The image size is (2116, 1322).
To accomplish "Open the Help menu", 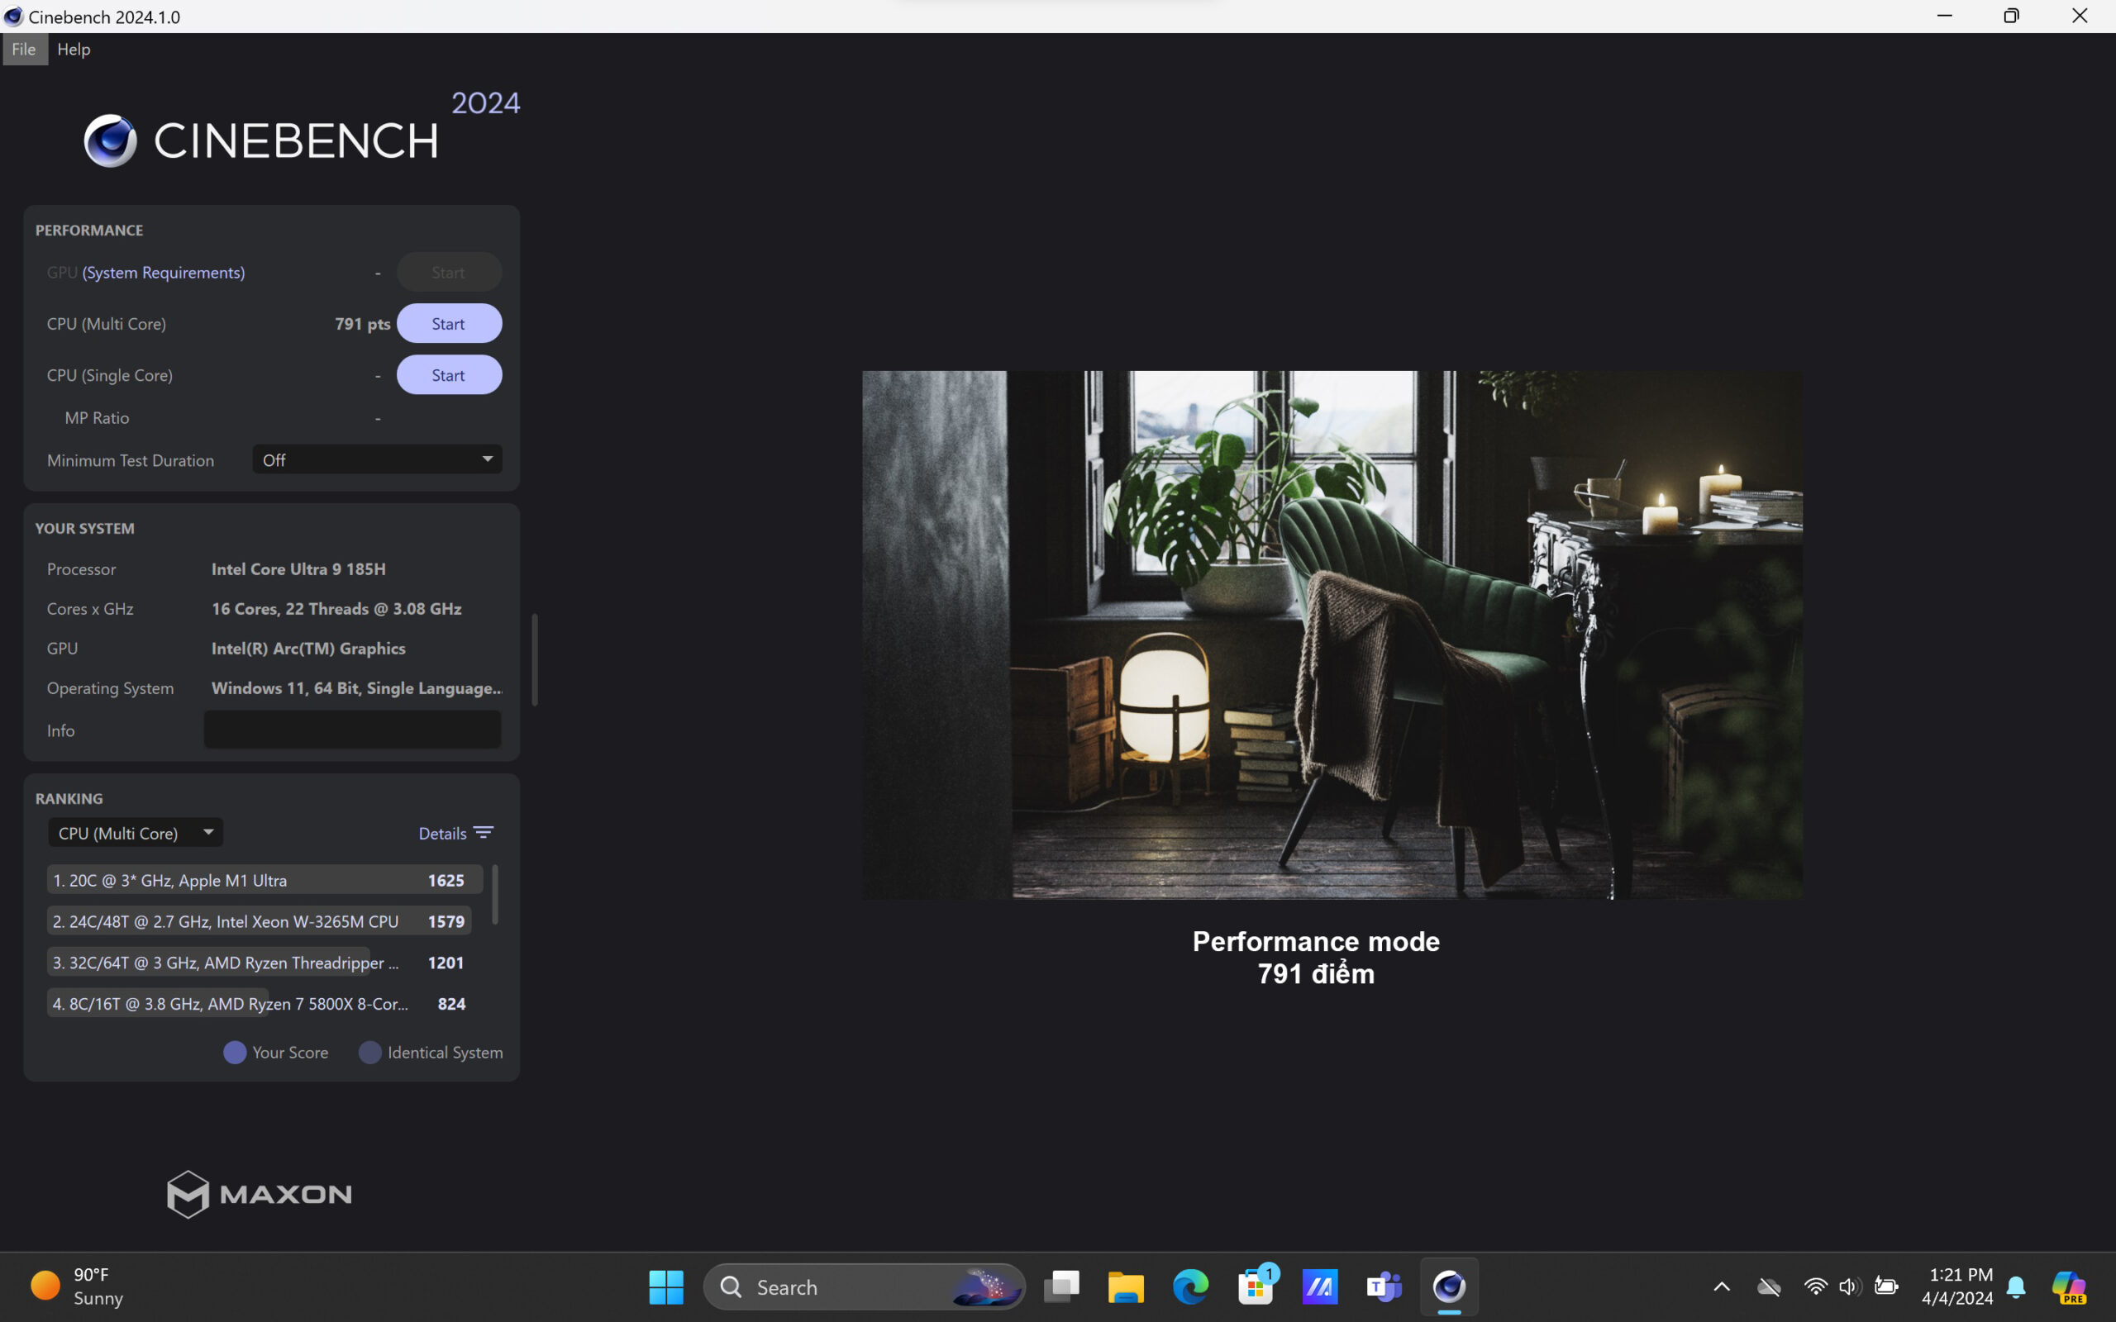I will pyautogui.click(x=72, y=49).
